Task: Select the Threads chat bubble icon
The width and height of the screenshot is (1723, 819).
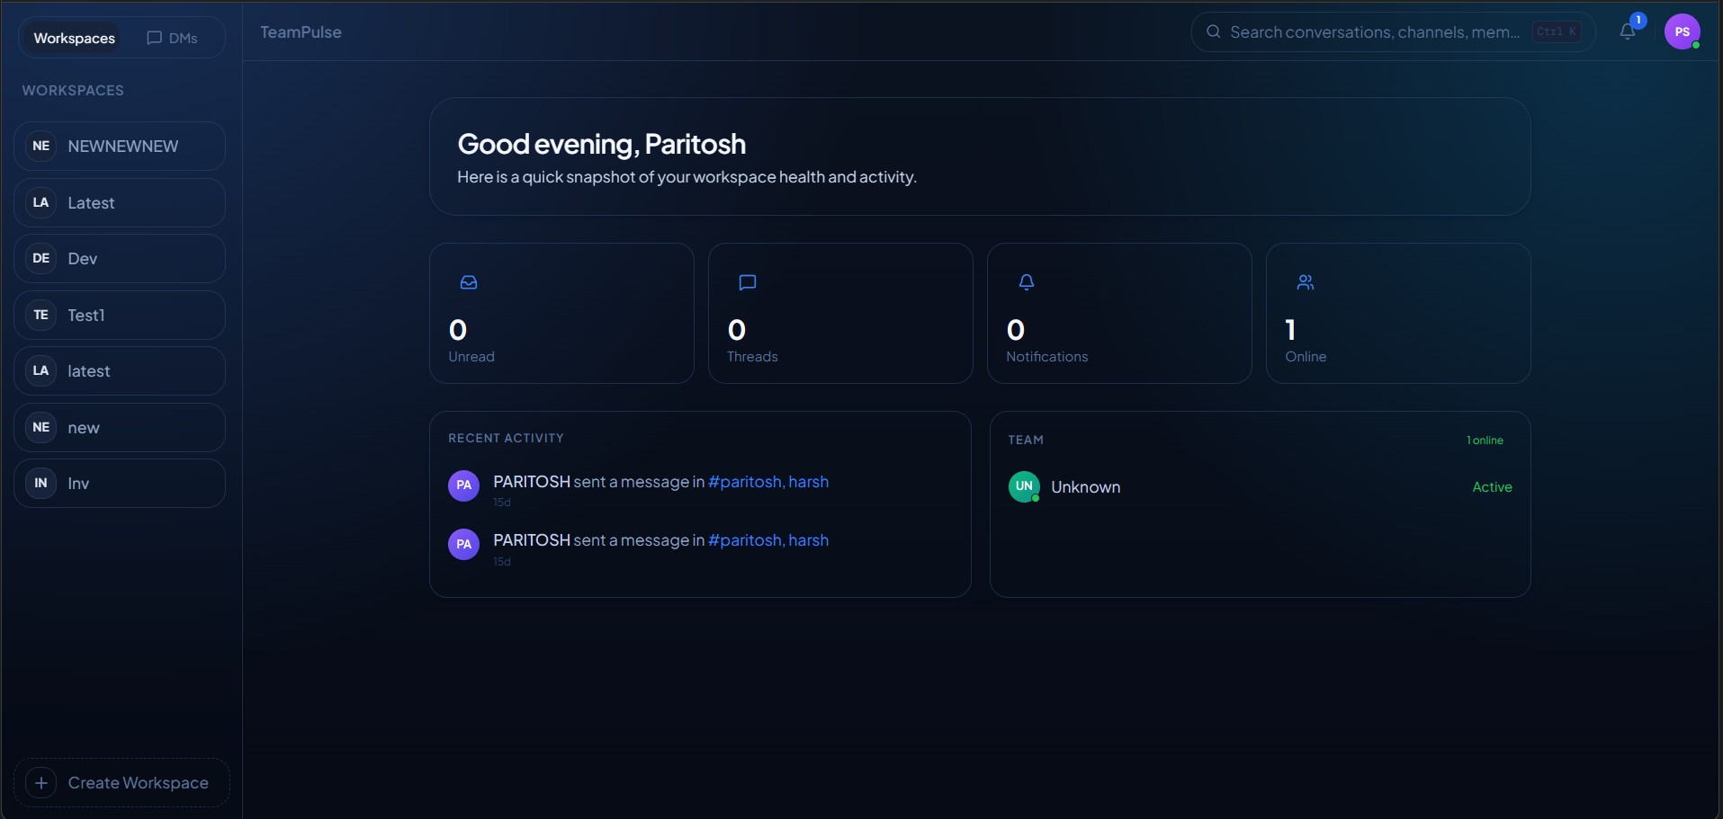Action: pyautogui.click(x=748, y=282)
